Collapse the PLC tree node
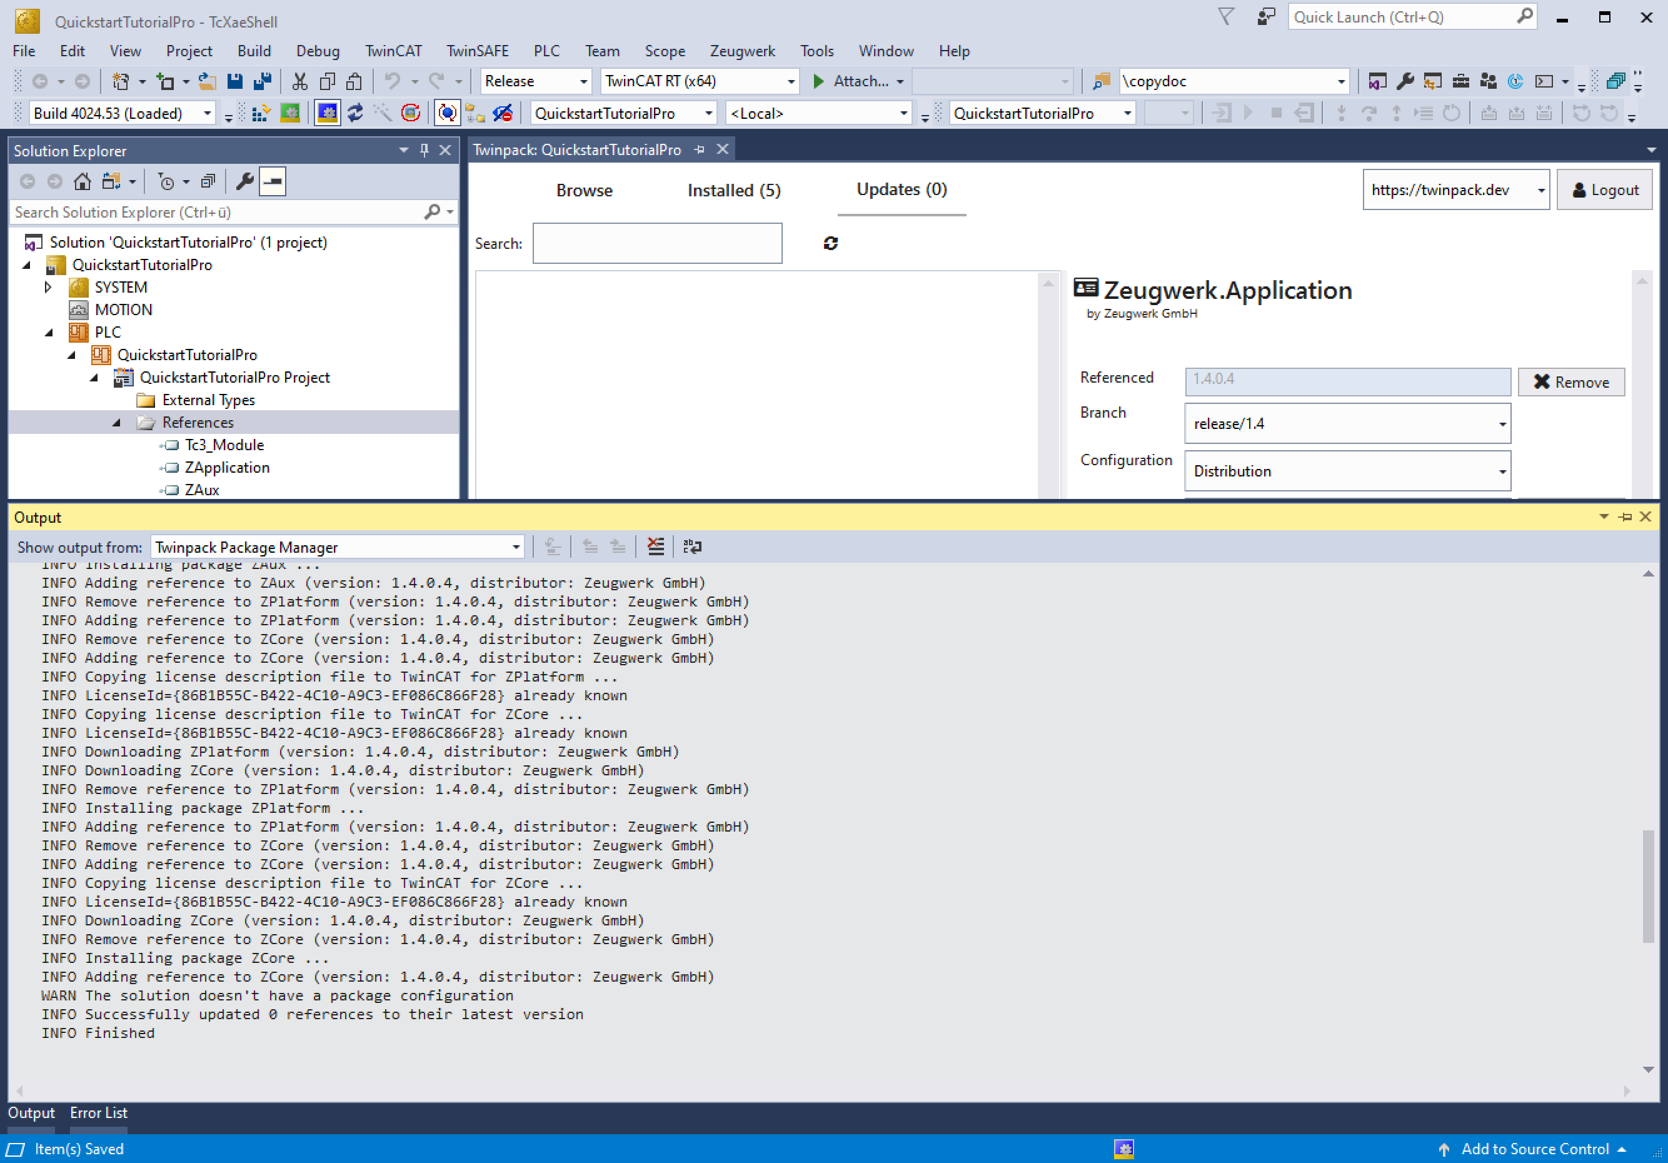The height and width of the screenshot is (1163, 1668). (x=49, y=333)
